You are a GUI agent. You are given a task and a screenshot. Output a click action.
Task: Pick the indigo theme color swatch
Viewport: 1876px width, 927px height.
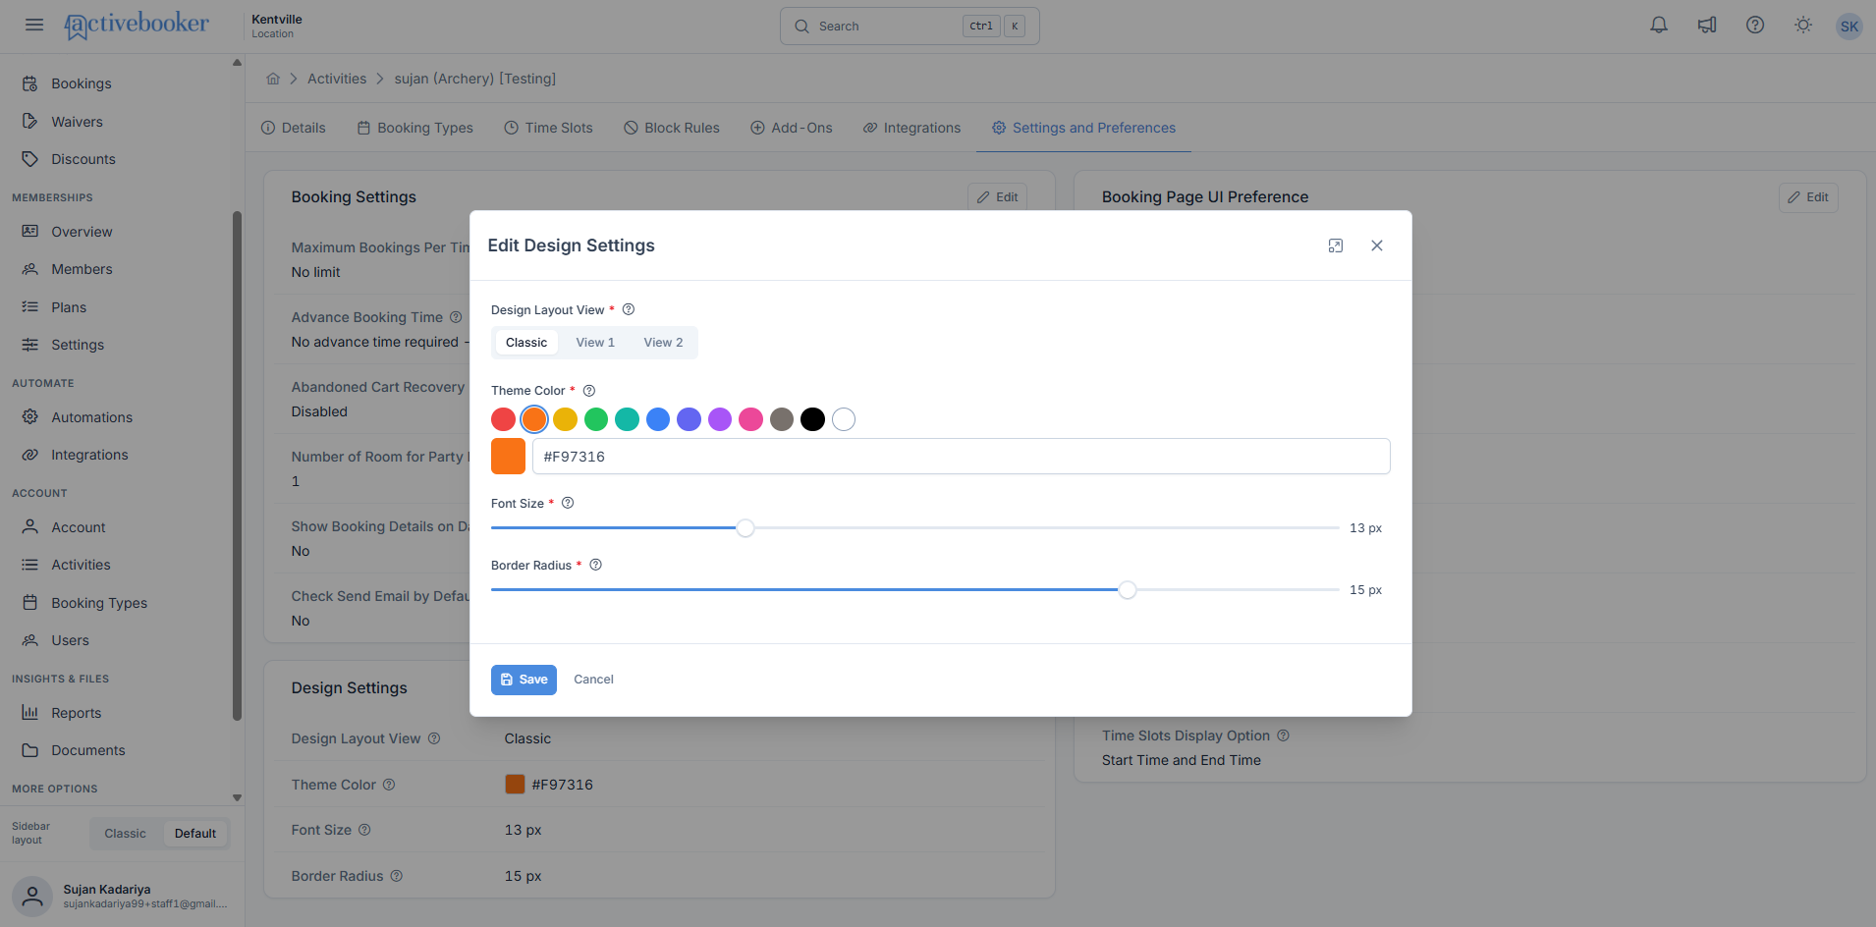(689, 419)
